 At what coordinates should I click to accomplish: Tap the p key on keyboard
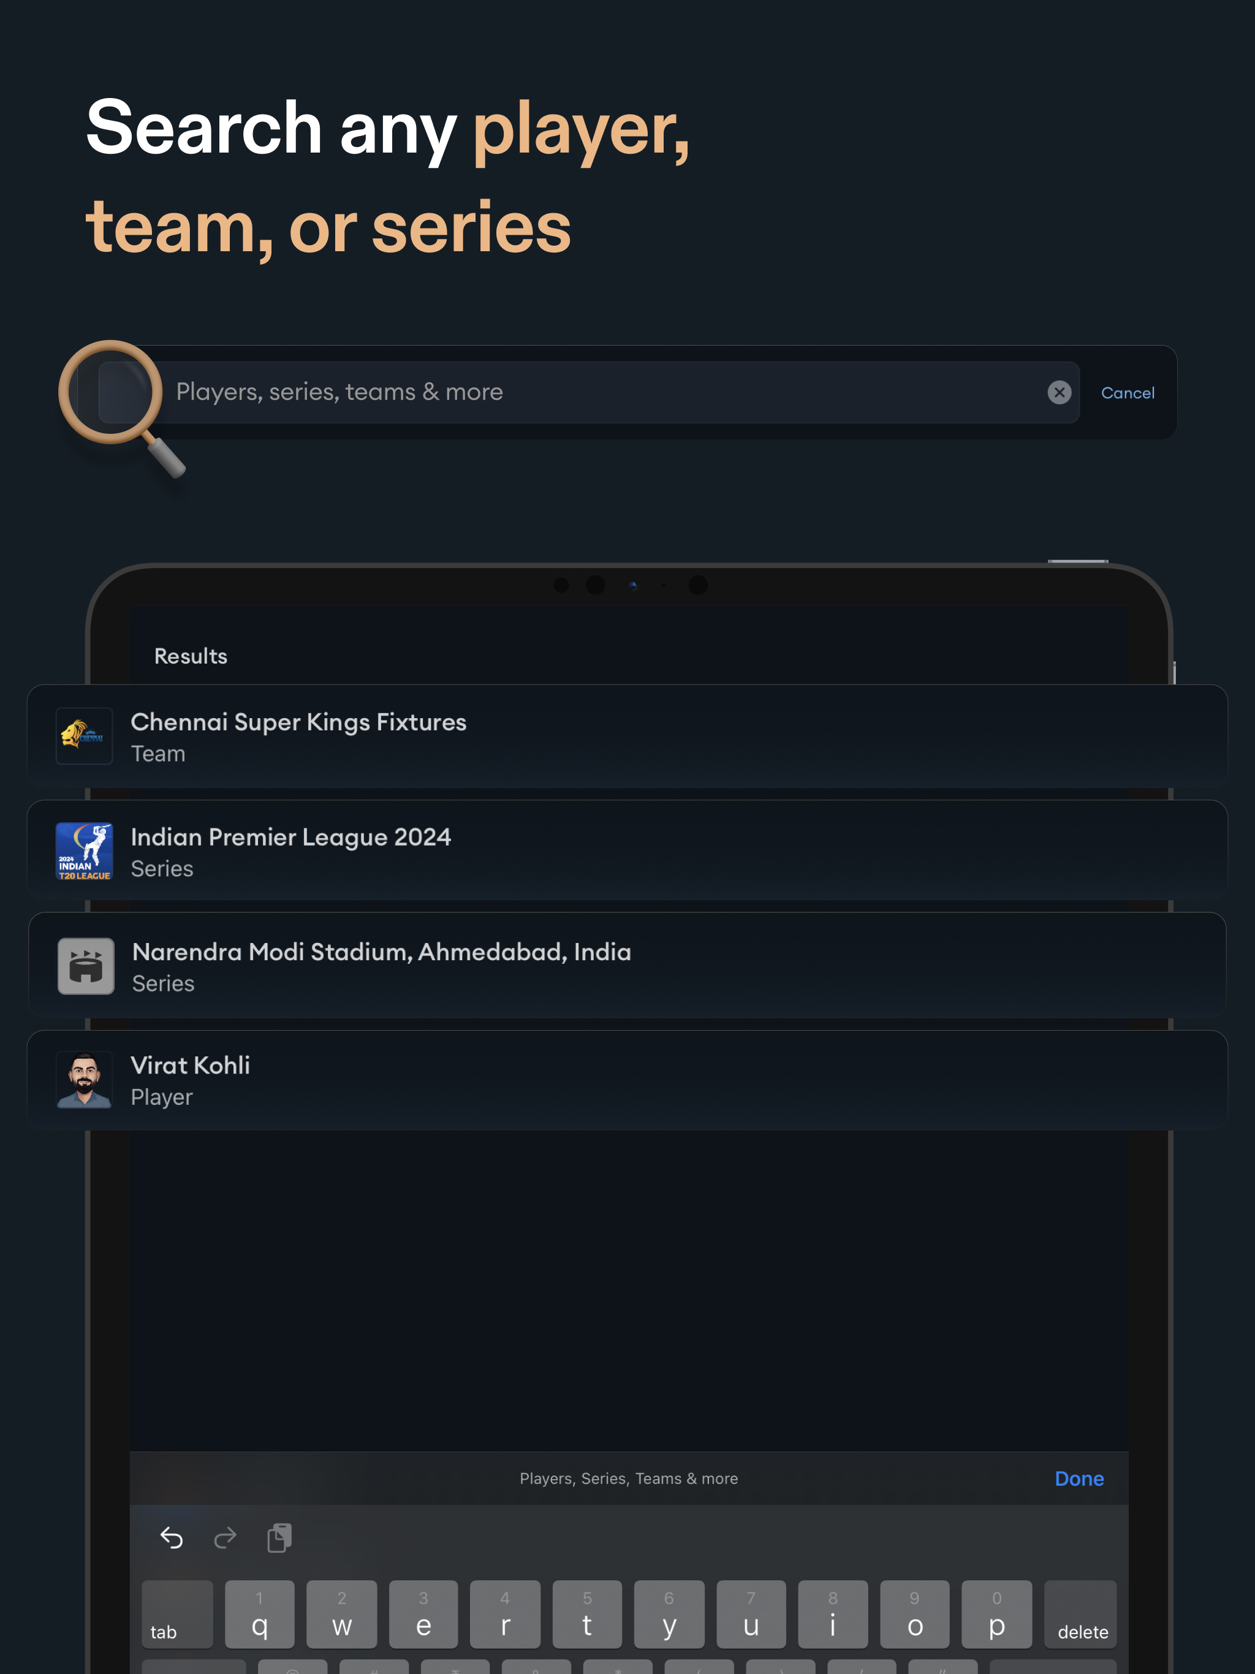[x=996, y=1613]
